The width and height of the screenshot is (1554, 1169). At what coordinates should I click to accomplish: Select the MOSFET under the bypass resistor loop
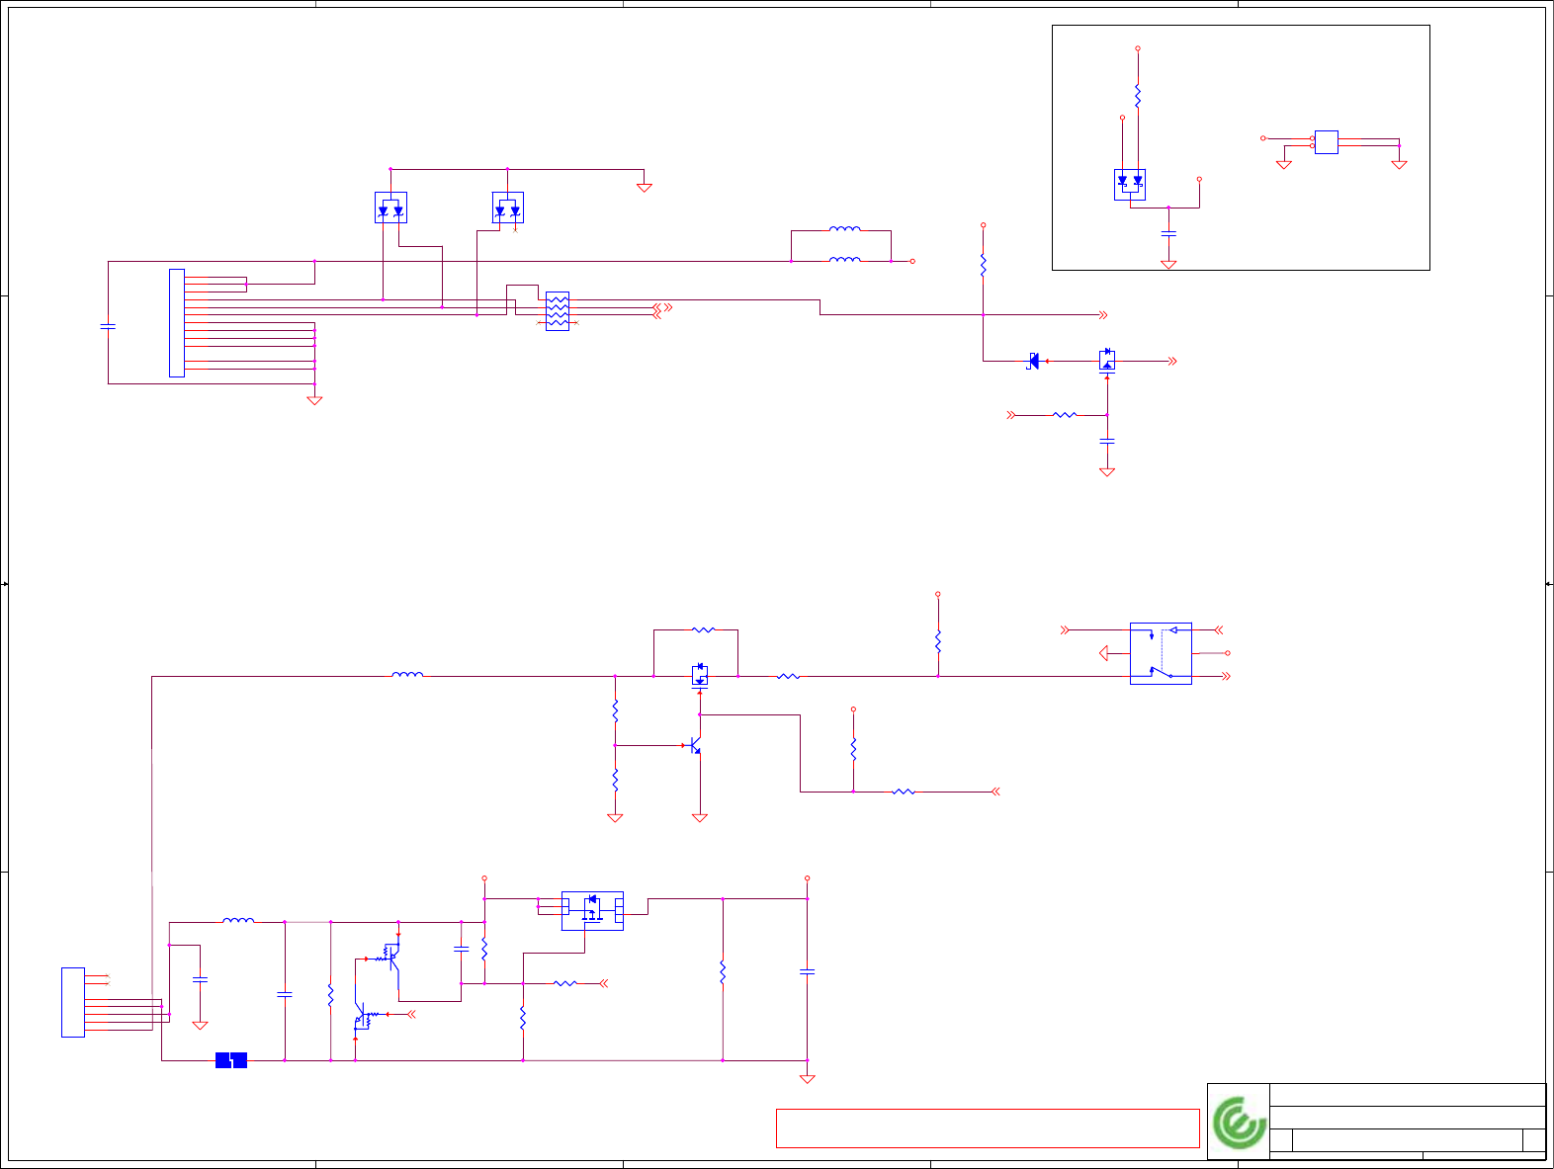click(700, 677)
